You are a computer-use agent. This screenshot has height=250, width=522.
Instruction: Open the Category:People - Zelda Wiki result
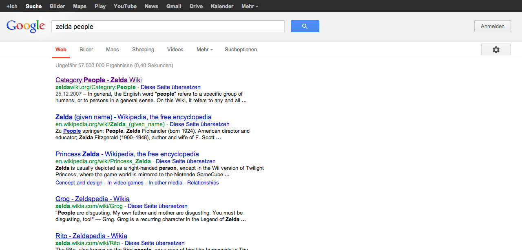99,80
